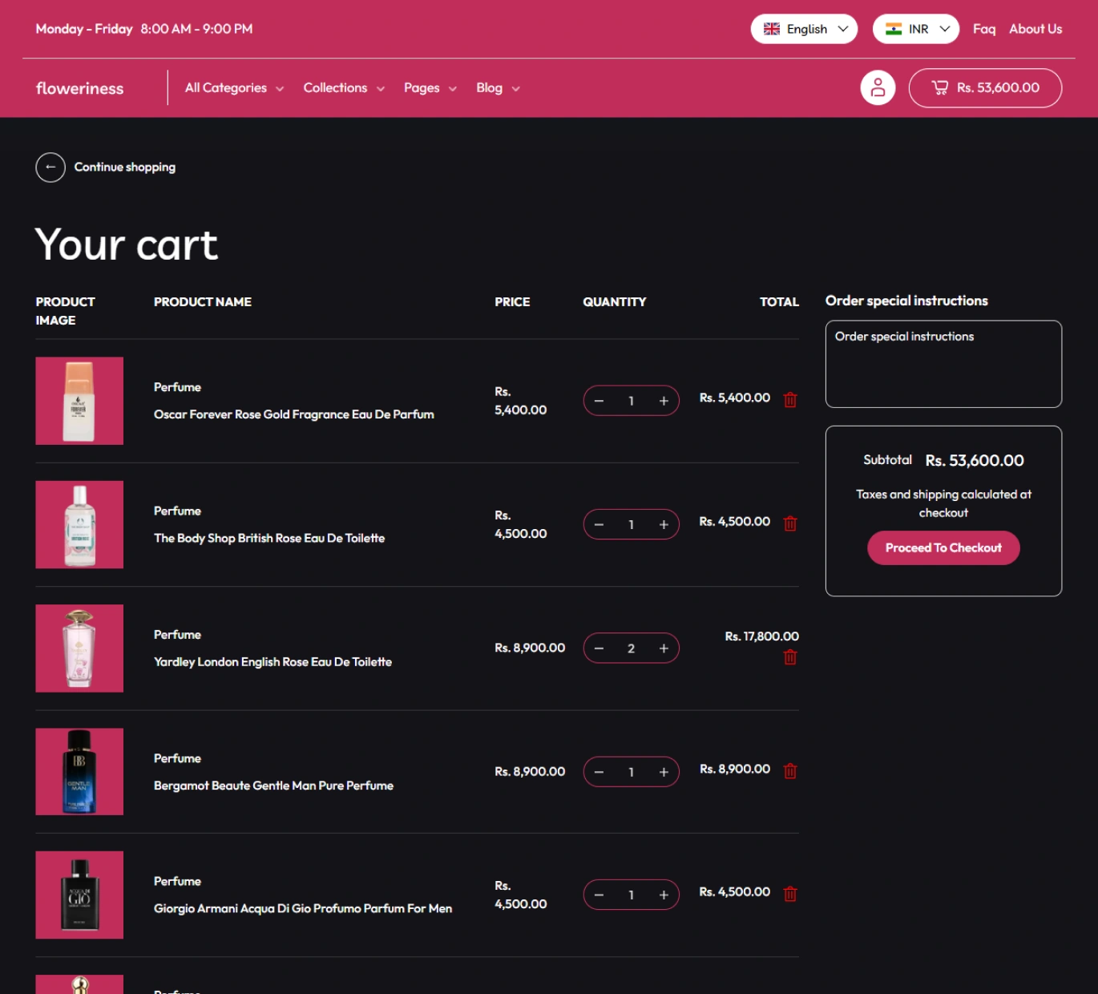Open Yardley London English Rose product image
Viewport: 1098px width, 994px height.
pyautogui.click(x=79, y=648)
